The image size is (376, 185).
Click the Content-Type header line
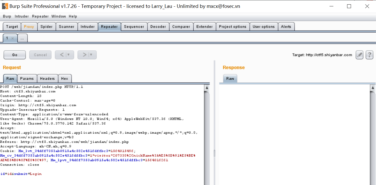(54, 114)
